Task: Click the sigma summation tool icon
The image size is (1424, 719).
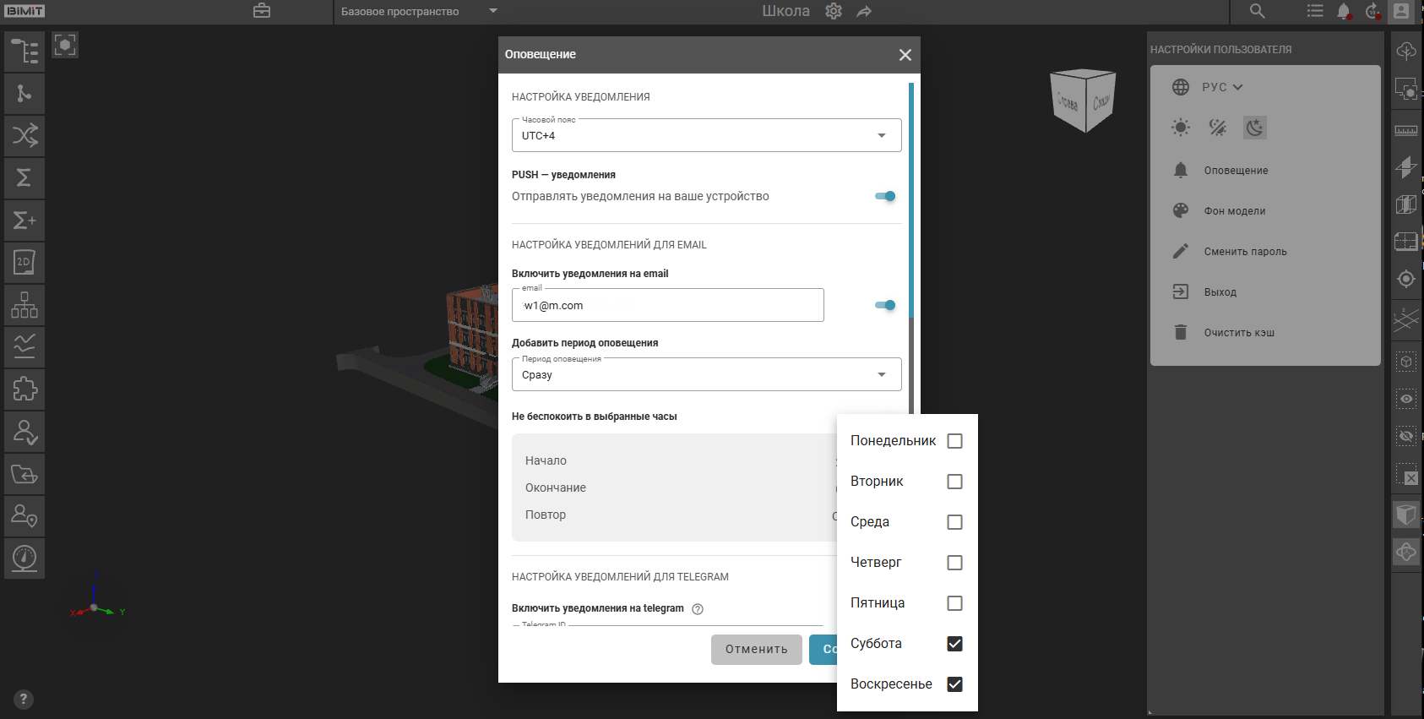Action: point(24,178)
